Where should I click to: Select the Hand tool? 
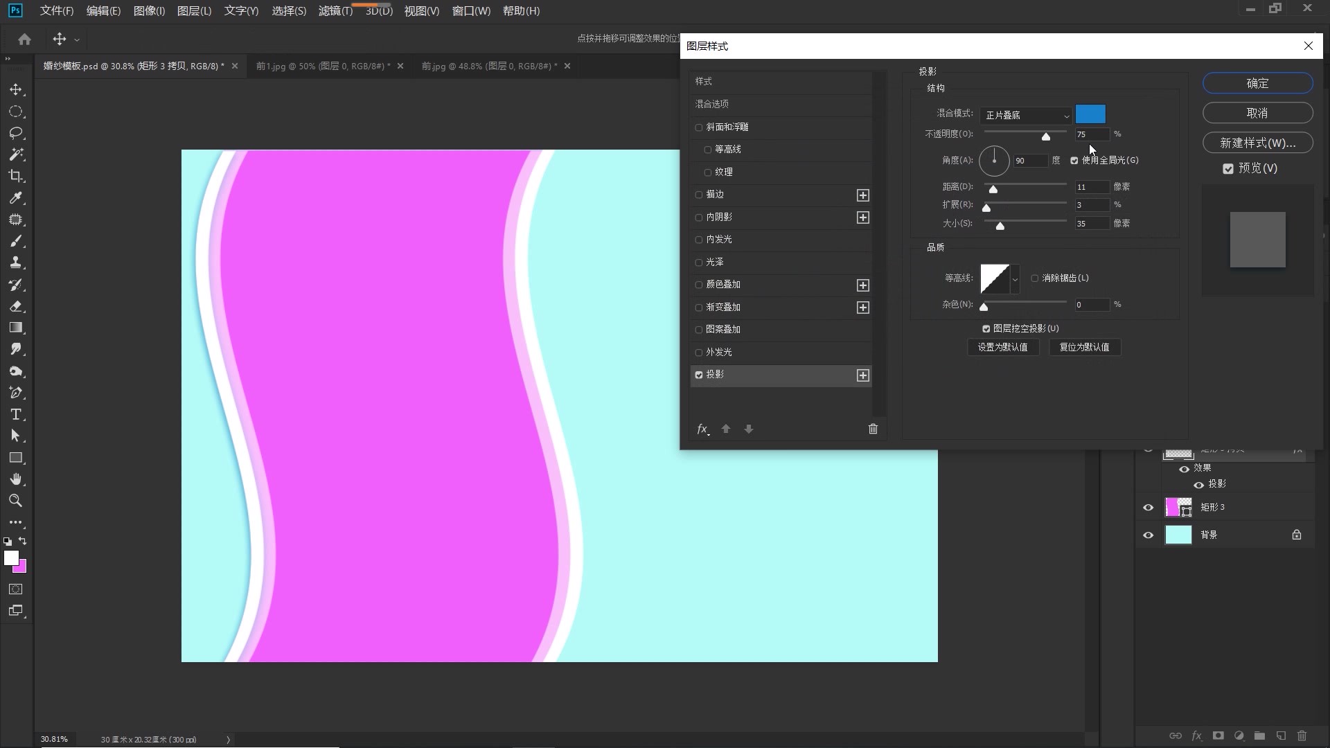[16, 479]
